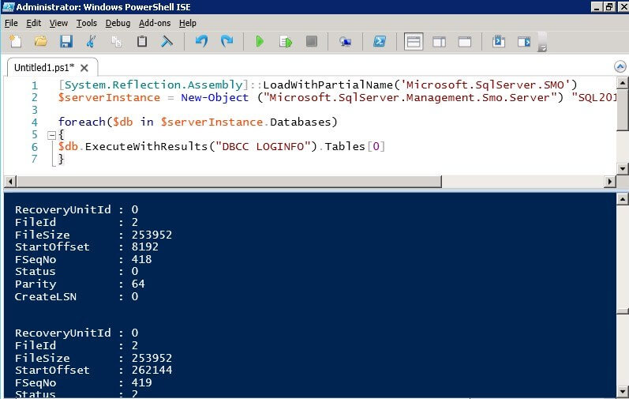The height and width of the screenshot is (399, 629).
Task: Click the FSeqNo value 419
Action: pyautogui.click(x=141, y=382)
